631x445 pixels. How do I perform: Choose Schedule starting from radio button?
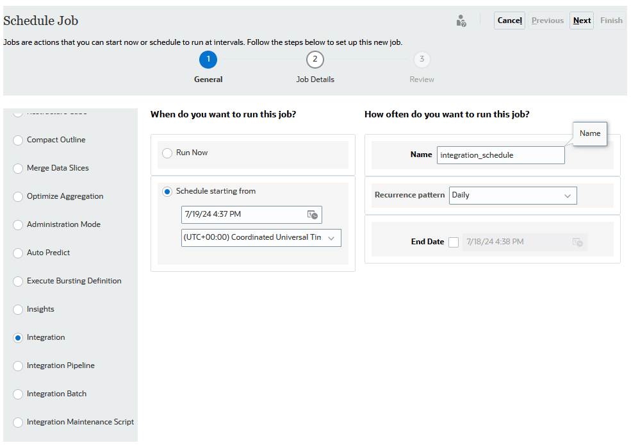167,192
